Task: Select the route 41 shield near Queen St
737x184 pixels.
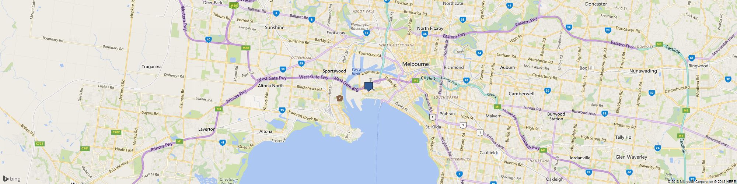Action: coord(222,142)
